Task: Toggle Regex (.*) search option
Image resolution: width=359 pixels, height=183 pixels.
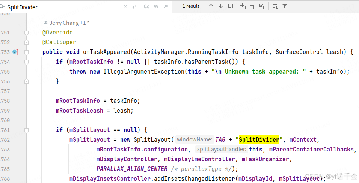Action: pyautogui.click(x=166, y=6)
